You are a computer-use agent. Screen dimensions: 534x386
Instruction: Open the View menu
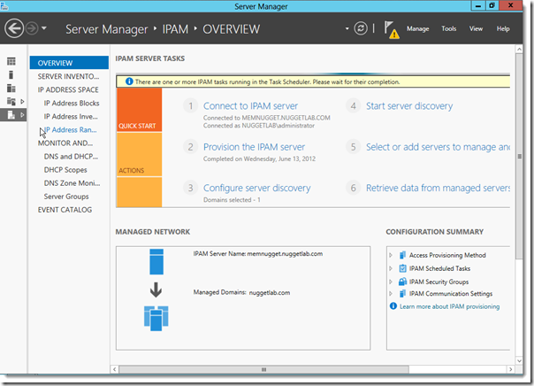pos(476,28)
